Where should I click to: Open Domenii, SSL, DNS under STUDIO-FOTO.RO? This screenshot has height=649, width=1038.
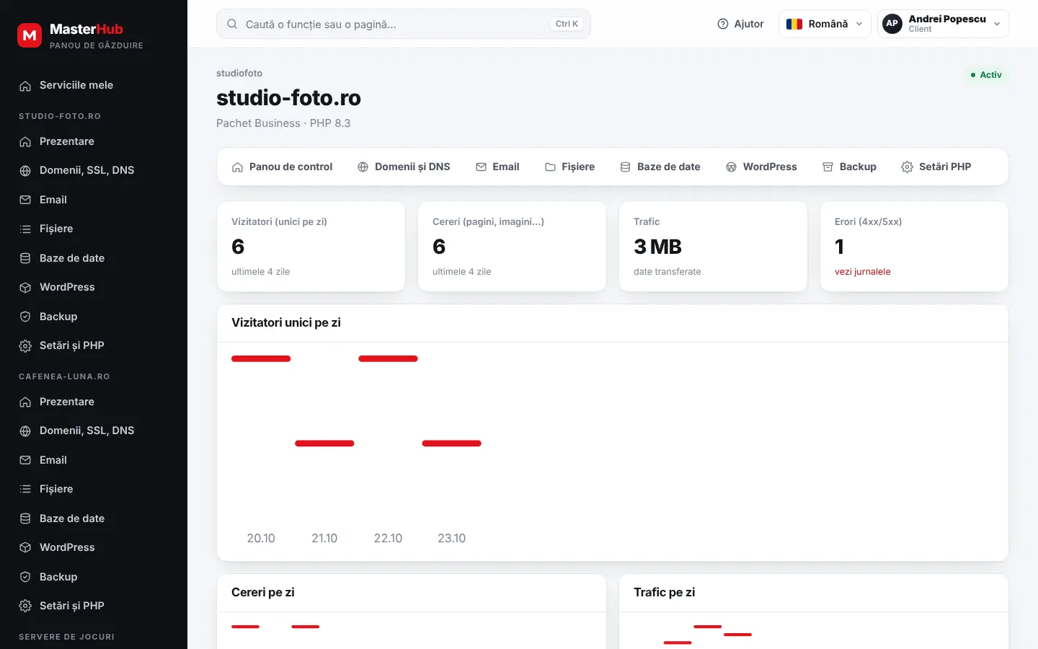tap(94, 170)
